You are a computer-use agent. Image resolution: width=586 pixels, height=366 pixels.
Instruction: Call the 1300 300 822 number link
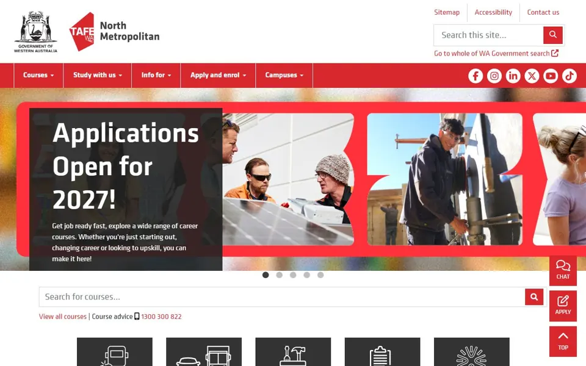click(161, 317)
